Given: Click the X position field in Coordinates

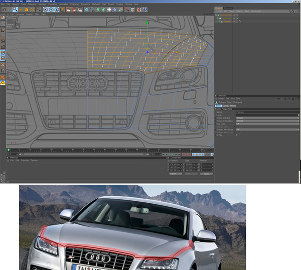Looking at the screenshot, I should tap(175, 165).
